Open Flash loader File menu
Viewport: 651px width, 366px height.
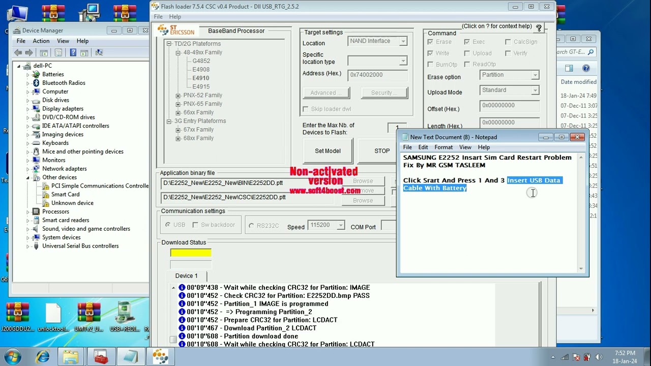pyautogui.click(x=158, y=17)
